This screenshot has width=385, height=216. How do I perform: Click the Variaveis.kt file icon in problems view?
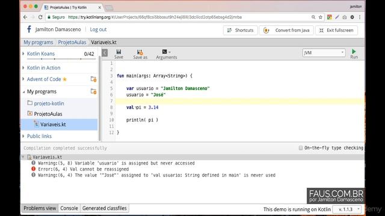(29, 157)
